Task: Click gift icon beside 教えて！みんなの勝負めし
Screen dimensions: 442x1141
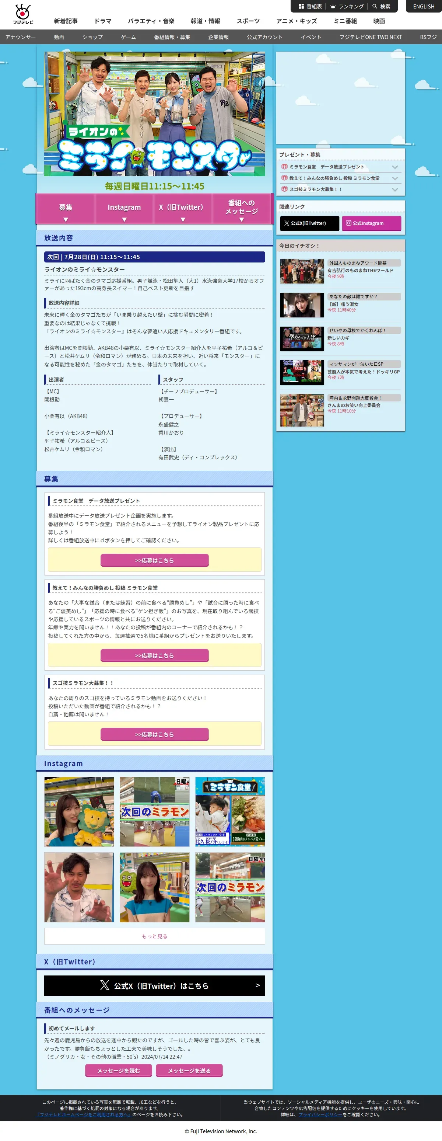Action: (x=284, y=178)
